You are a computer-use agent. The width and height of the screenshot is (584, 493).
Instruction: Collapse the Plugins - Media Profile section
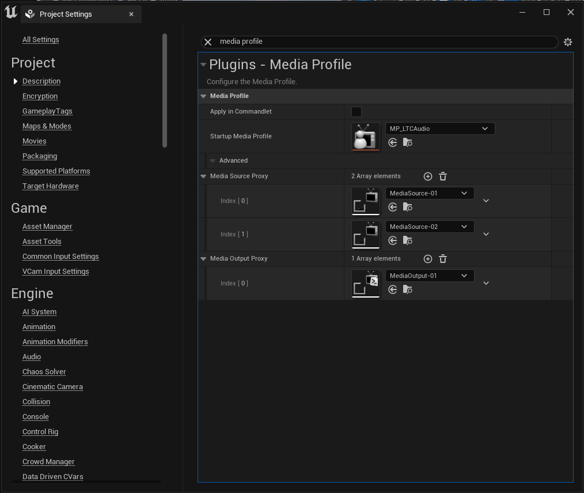203,65
